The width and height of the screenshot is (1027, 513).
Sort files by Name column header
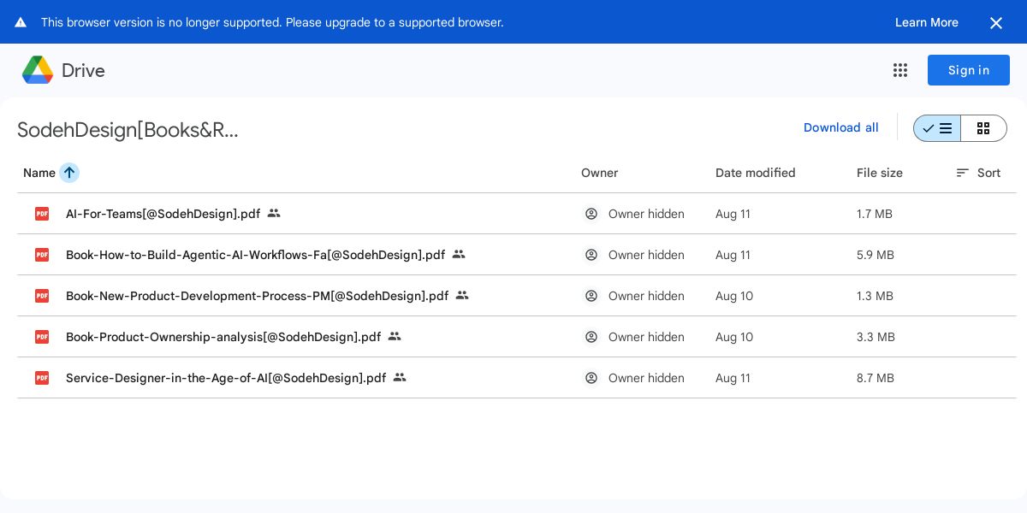point(39,173)
